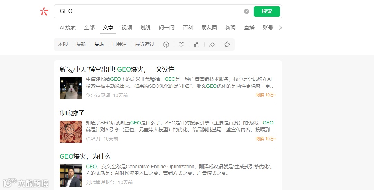Click the red cartoon thumbnail for 彻底癫了
This screenshot has height=190, width=374.
71,132
